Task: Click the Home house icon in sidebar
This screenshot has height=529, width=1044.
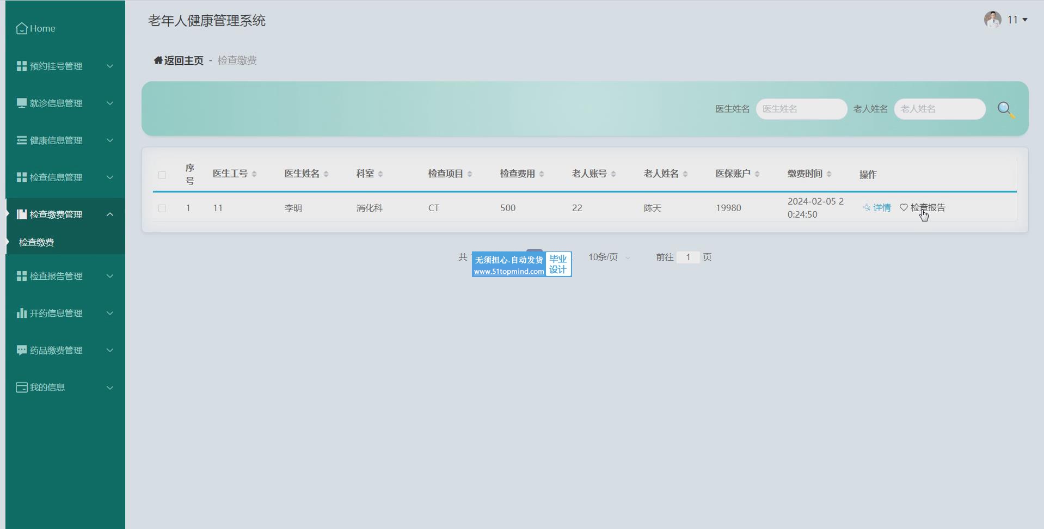Action: tap(22, 28)
